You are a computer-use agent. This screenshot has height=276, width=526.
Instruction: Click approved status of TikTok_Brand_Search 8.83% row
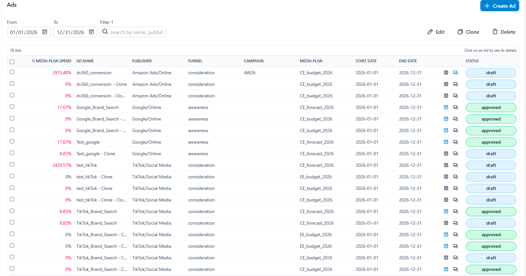[491, 211]
